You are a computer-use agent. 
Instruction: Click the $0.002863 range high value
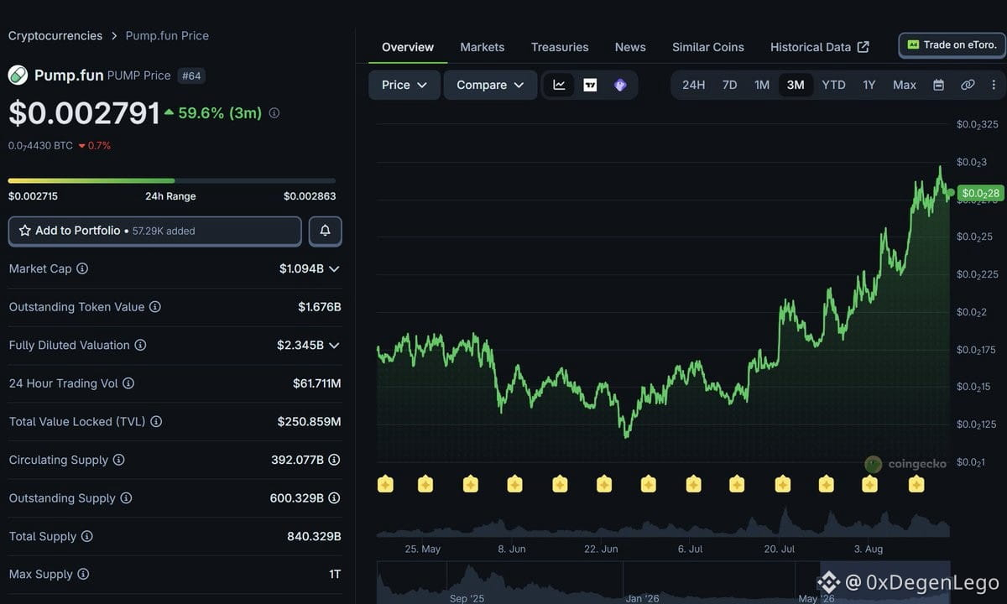pyautogui.click(x=309, y=196)
